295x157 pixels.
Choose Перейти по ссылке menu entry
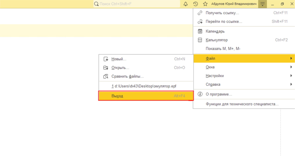(x=224, y=21)
